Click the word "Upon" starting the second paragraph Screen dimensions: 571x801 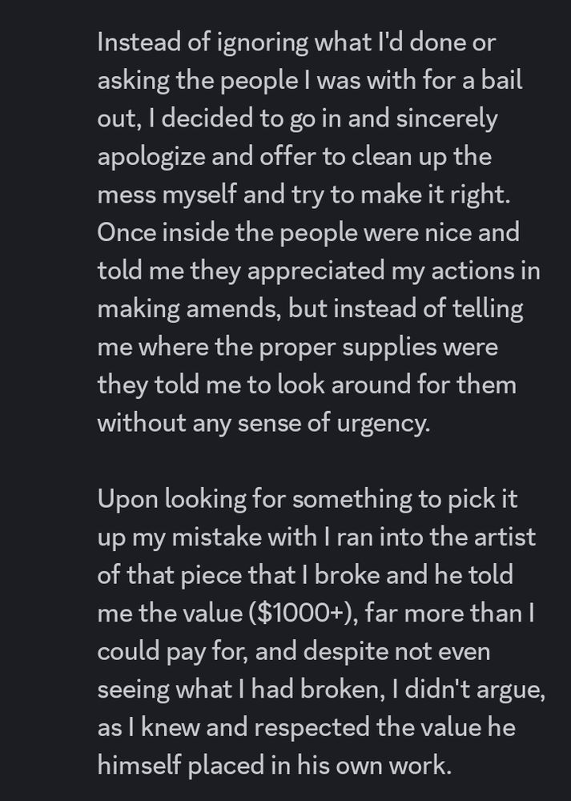[x=127, y=500]
